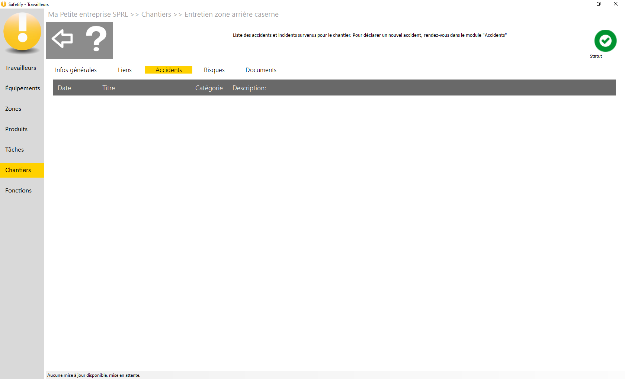Click Entretien zone arrière caserne breadcrumb
Screen dimensions: 625x379
coord(231,14)
